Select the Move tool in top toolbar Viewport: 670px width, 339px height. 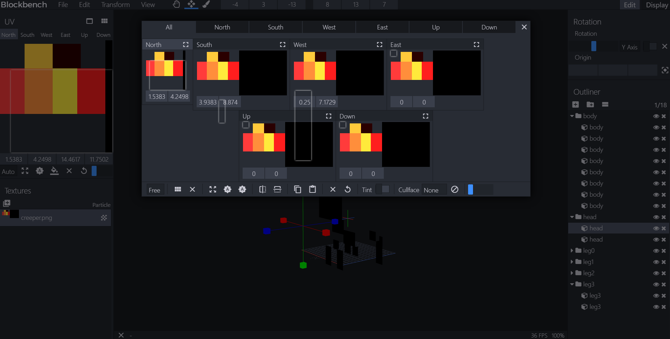191,4
